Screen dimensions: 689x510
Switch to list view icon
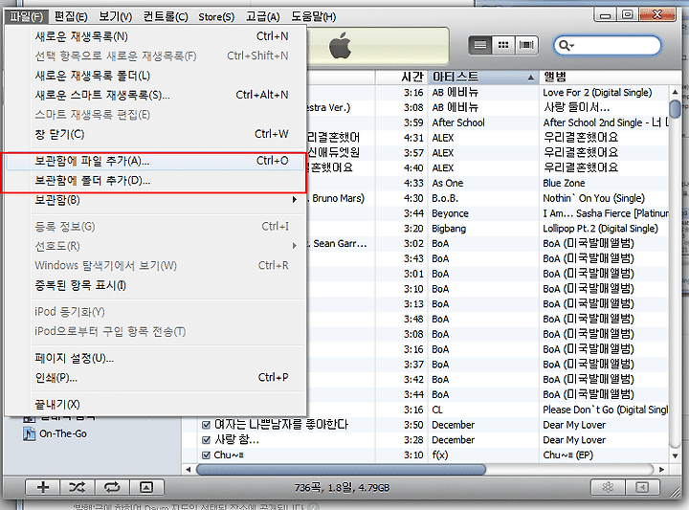coord(479,45)
